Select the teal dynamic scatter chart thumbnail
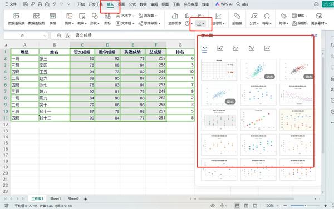 tap(258, 70)
